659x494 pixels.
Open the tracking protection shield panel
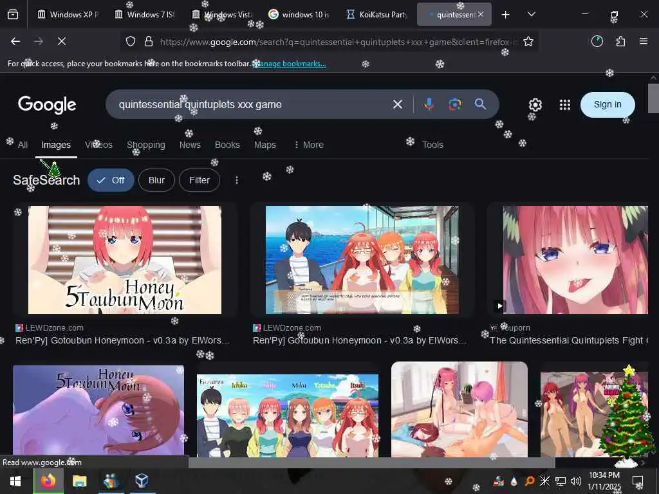tap(131, 42)
